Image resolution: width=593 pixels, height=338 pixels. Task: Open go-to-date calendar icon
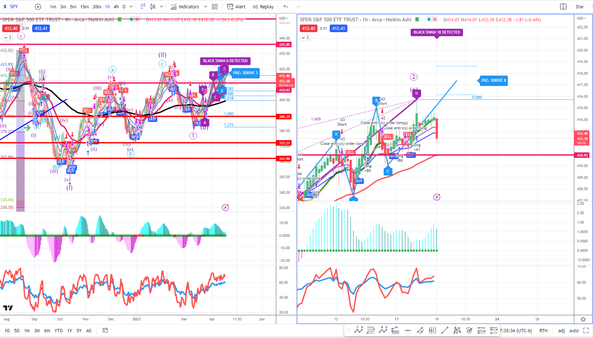point(105,330)
